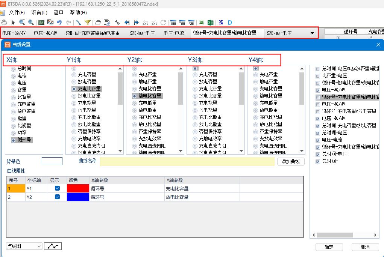Image resolution: width=384 pixels, height=257 pixels.
Task: Select 循环号 cell in Y2 row
Action: coord(127,197)
